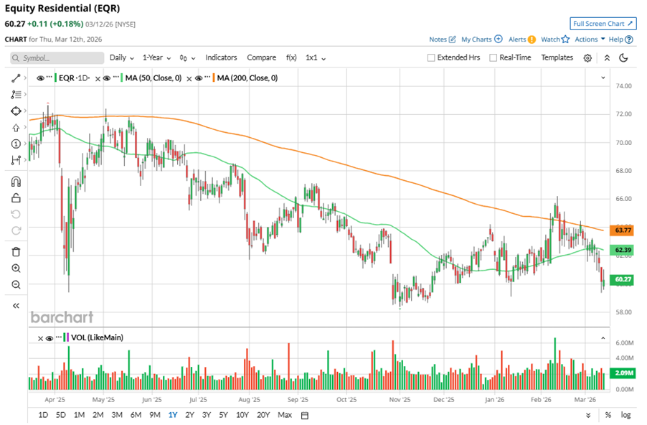
Task: Open the EQR series options dots
Action: [x=49, y=78]
